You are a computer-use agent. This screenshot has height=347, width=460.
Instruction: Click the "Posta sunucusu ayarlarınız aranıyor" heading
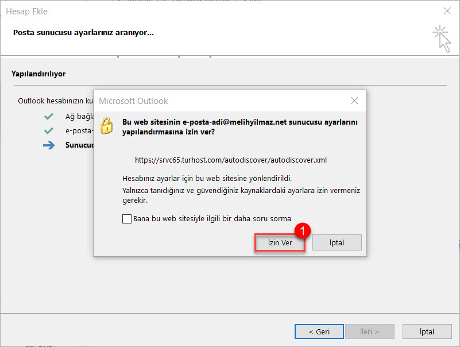[x=83, y=32]
